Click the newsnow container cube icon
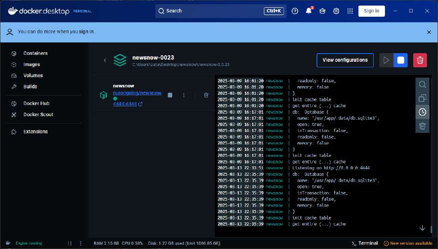Screen dimensions: 438x249 [104, 95]
